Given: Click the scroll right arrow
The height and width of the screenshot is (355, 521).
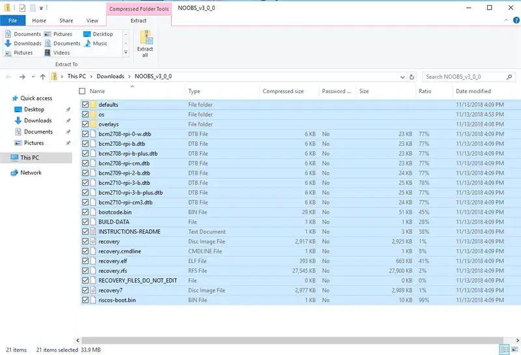Looking at the screenshot, I should coord(517,341).
